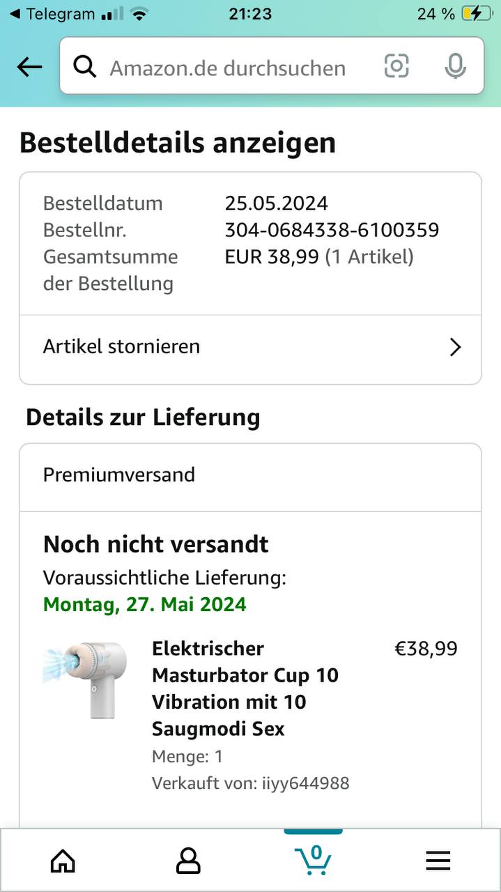Open the shopping cart icon
This screenshot has width=501, height=892.
(313, 860)
